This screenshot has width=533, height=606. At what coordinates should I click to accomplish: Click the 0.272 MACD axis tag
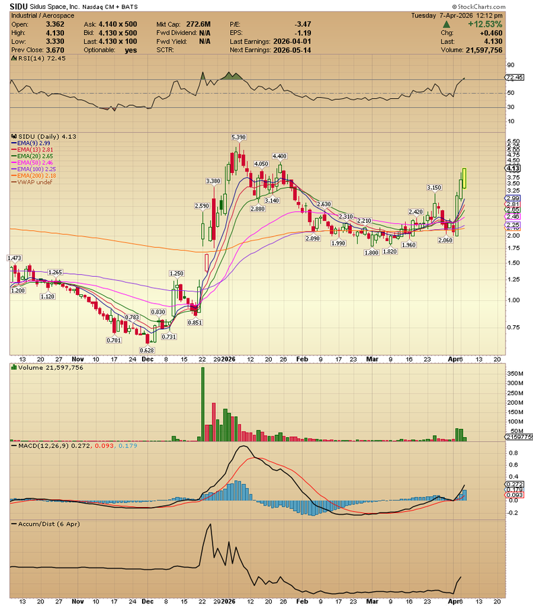click(514, 484)
